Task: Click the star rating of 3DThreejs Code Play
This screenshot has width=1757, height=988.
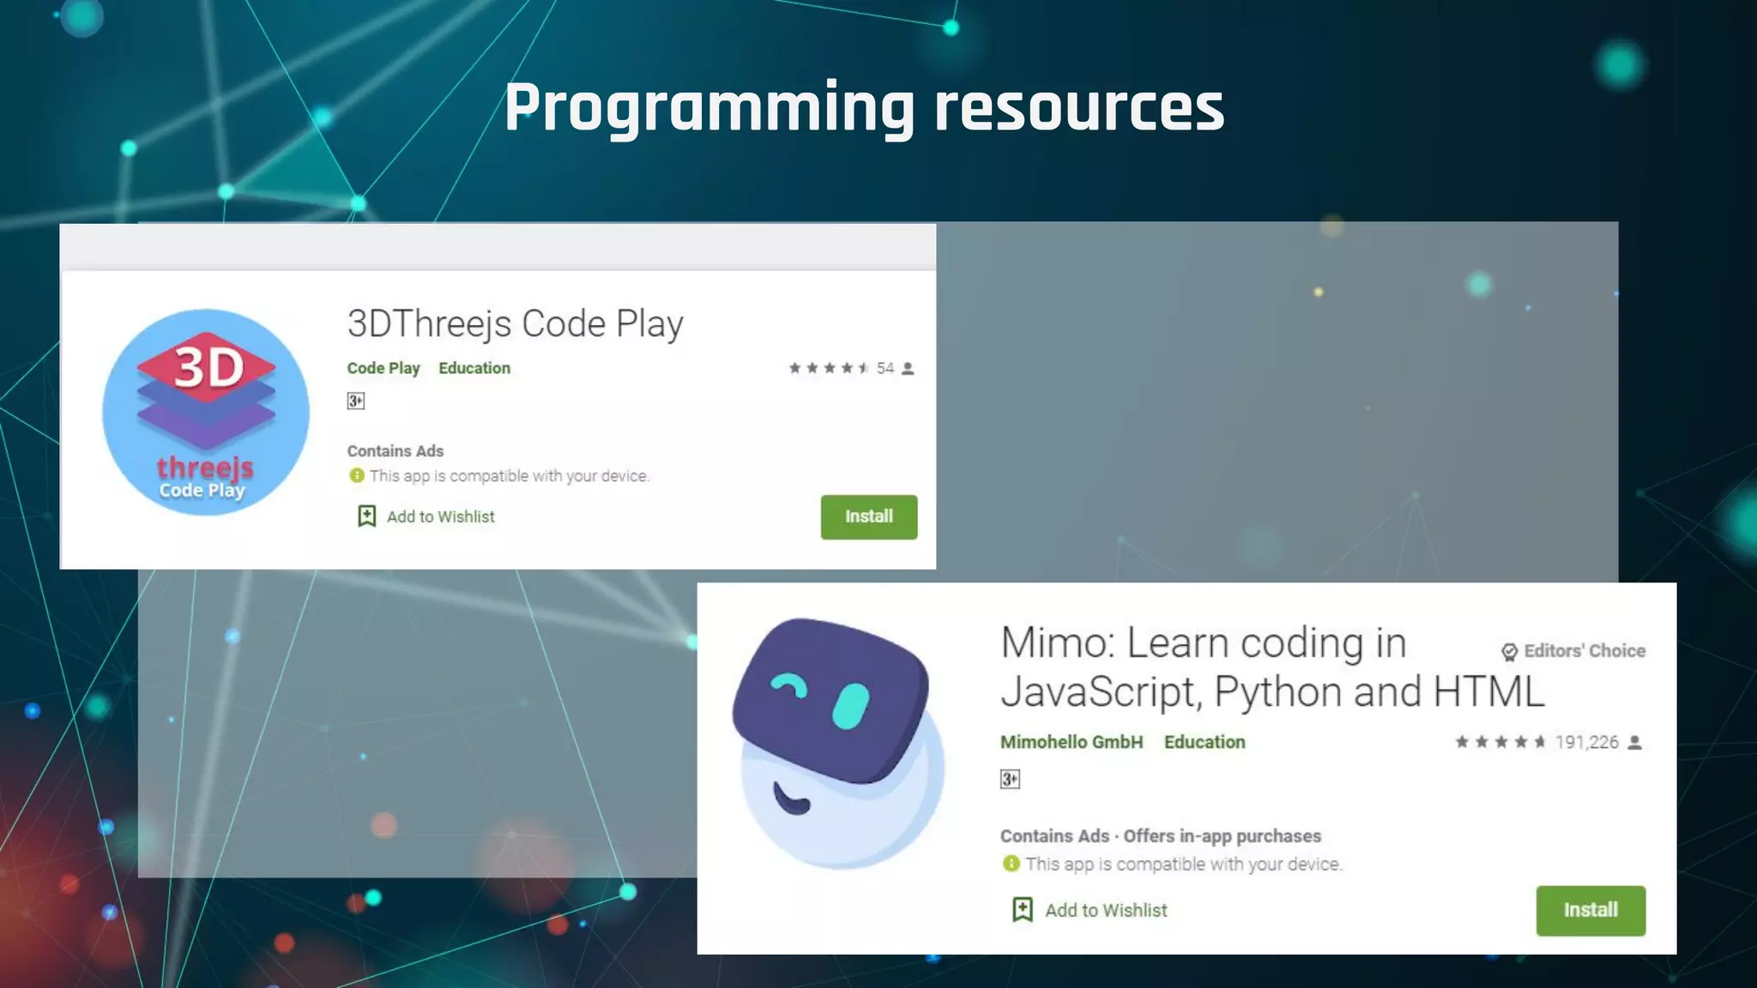Action: pos(828,369)
